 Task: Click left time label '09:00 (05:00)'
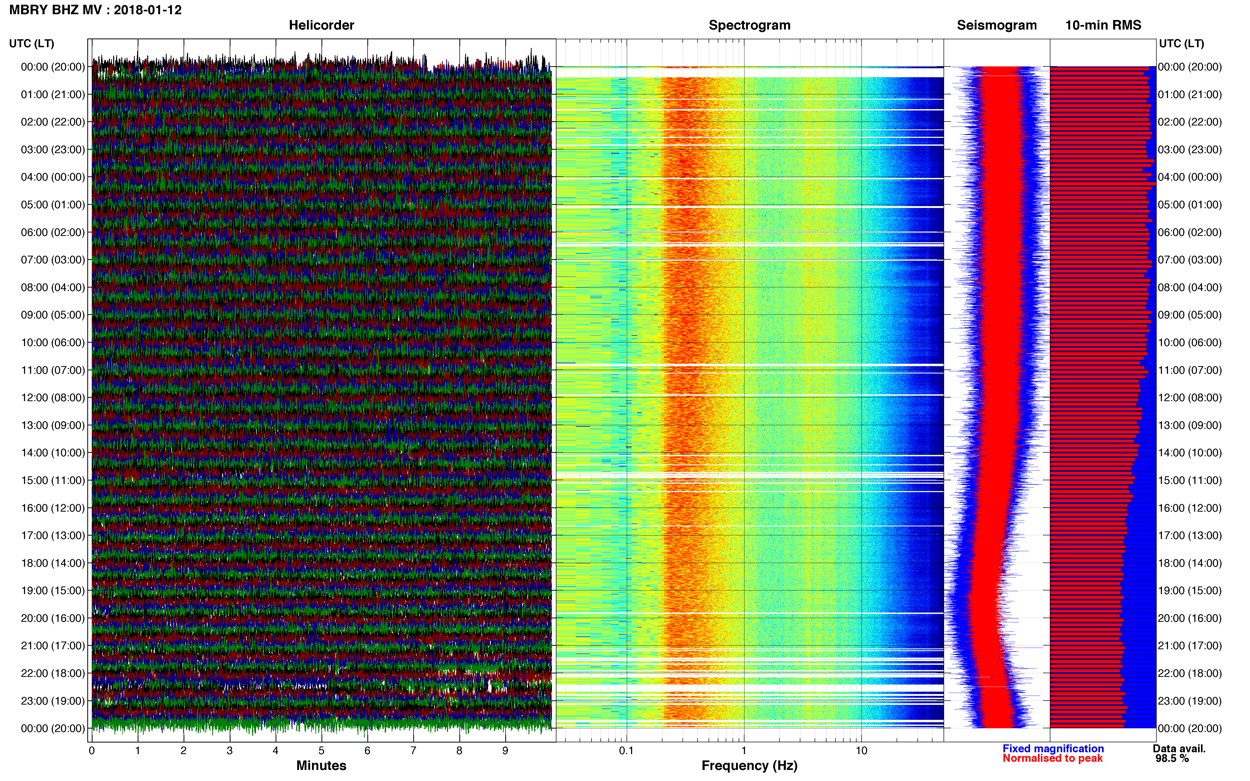coord(53,315)
